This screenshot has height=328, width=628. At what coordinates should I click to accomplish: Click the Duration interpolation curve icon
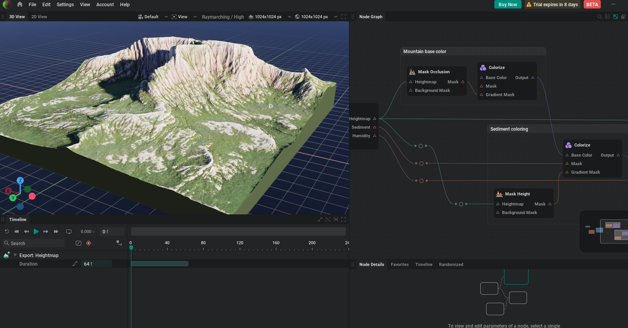pos(75,264)
